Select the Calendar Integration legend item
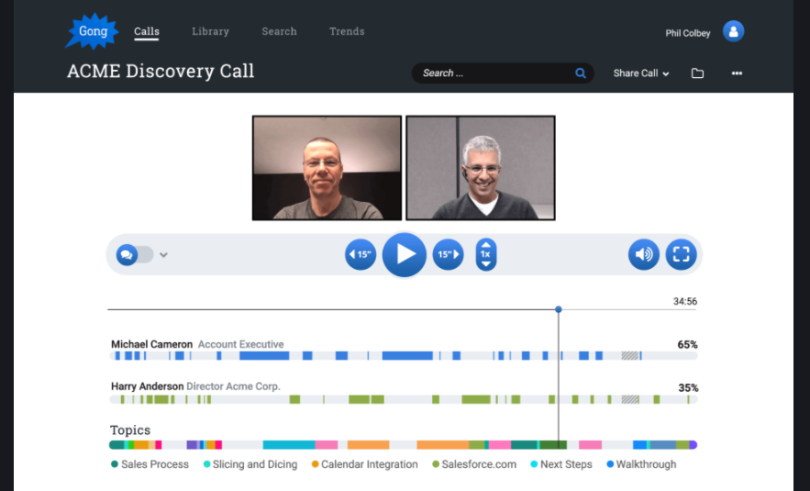This screenshot has height=491, width=810. point(365,464)
